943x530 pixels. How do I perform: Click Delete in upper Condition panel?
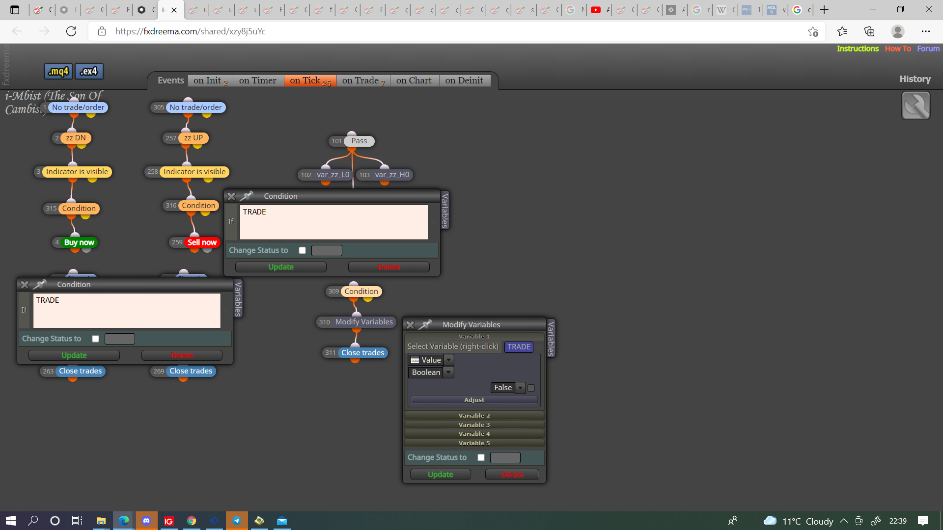pos(389,267)
